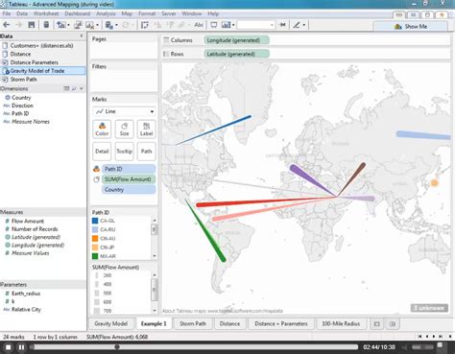Switch to the Distance sheet tab
The image size is (455, 354).
tap(229, 323)
